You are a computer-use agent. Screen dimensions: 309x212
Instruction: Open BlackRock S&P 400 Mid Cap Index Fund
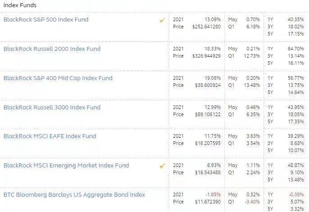58,78
